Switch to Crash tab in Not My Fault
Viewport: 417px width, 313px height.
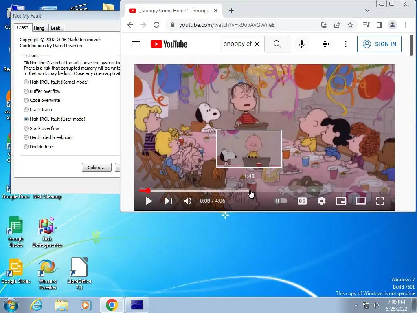click(x=23, y=27)
